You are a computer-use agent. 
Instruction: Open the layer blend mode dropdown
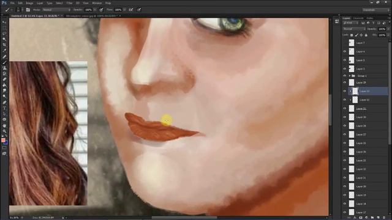point(354,29)
